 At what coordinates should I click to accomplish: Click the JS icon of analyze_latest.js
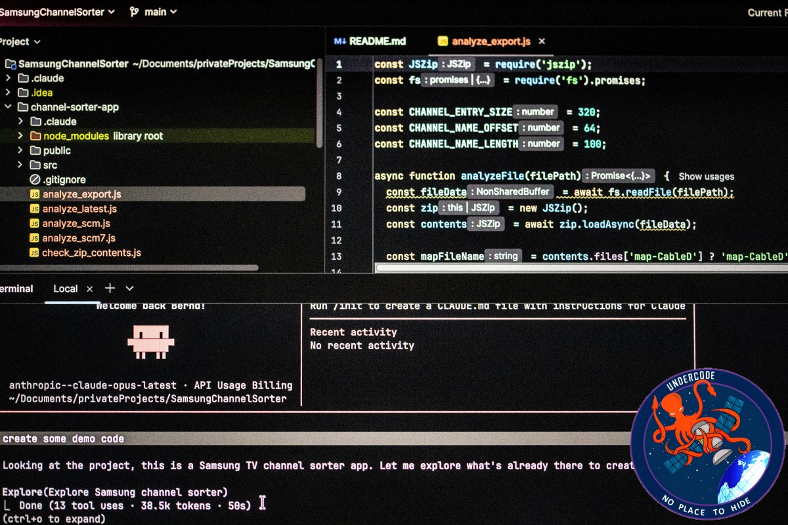pyautogui.click(x=35, y=209)
